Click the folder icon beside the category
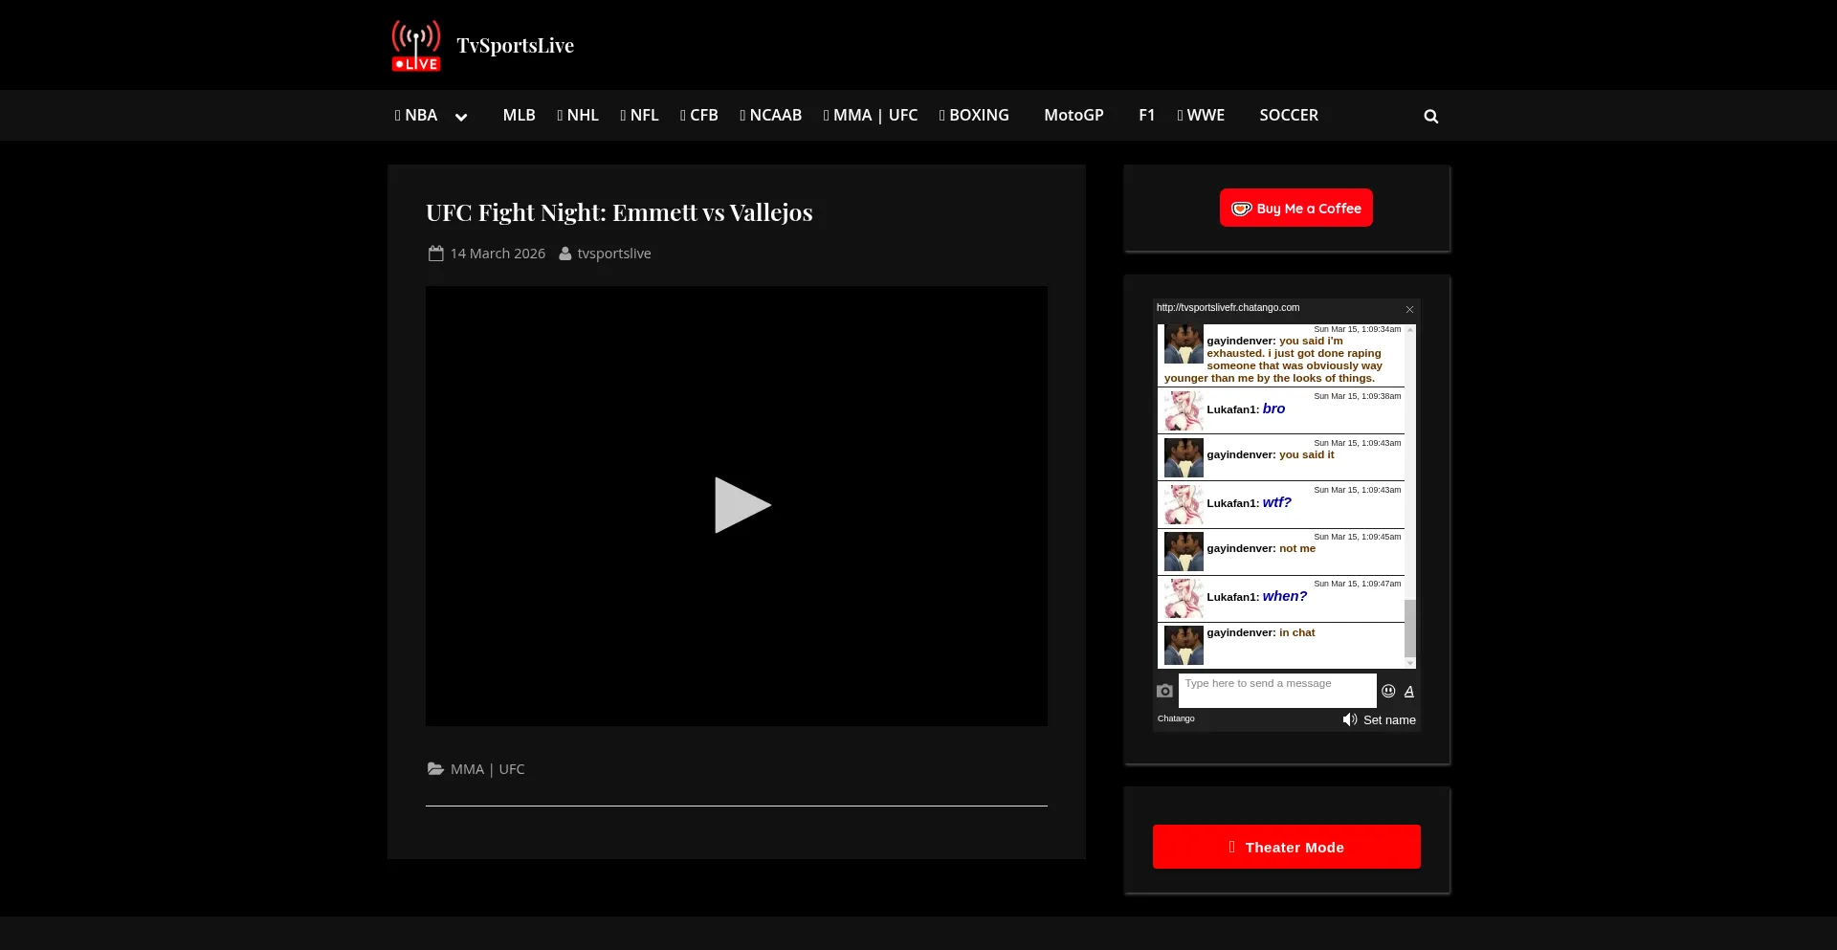Screen dimensions: 1837x950 tap(435, 768)
